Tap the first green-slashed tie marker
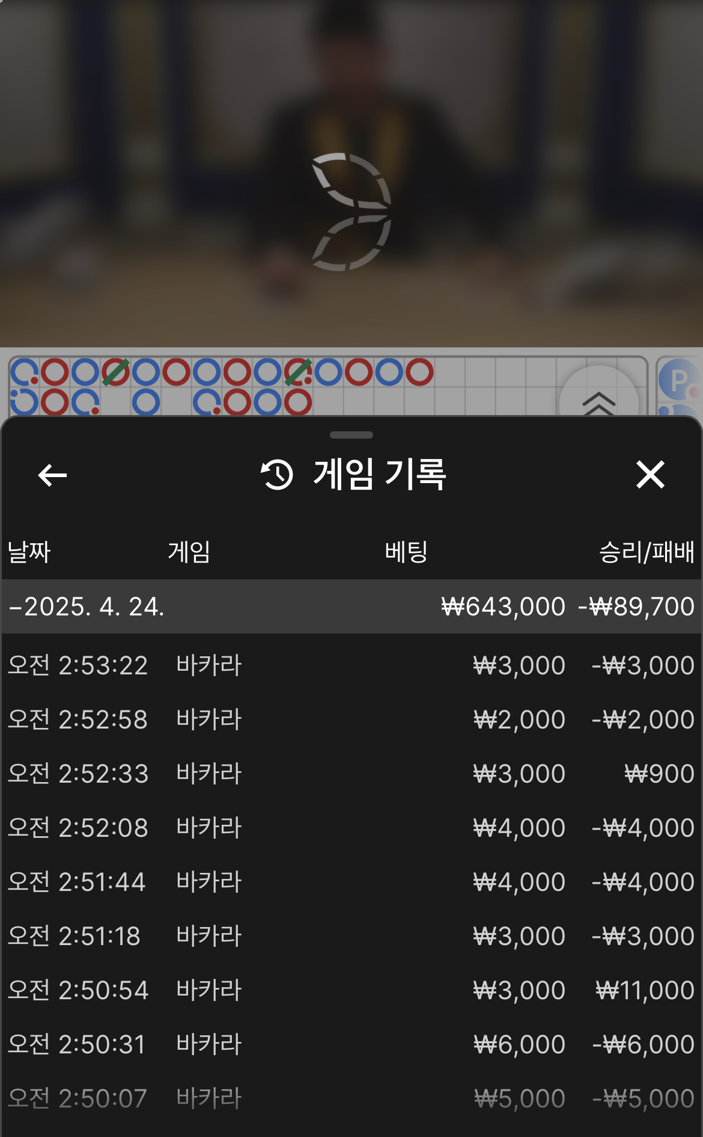The height and width of the screenshot is (1137, 703). click(x=115, y=372)
